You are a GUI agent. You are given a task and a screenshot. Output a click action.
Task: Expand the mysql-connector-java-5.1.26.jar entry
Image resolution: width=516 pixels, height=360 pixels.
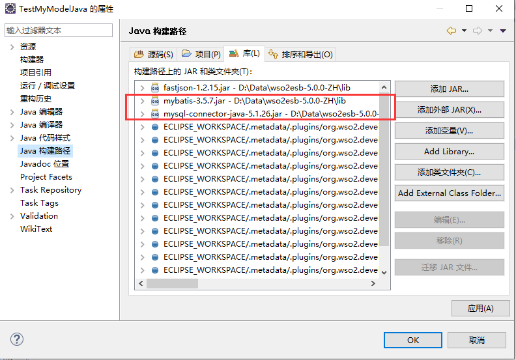[143, 114]
